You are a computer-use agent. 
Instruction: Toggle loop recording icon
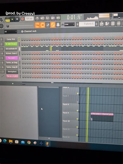(58, 18)
